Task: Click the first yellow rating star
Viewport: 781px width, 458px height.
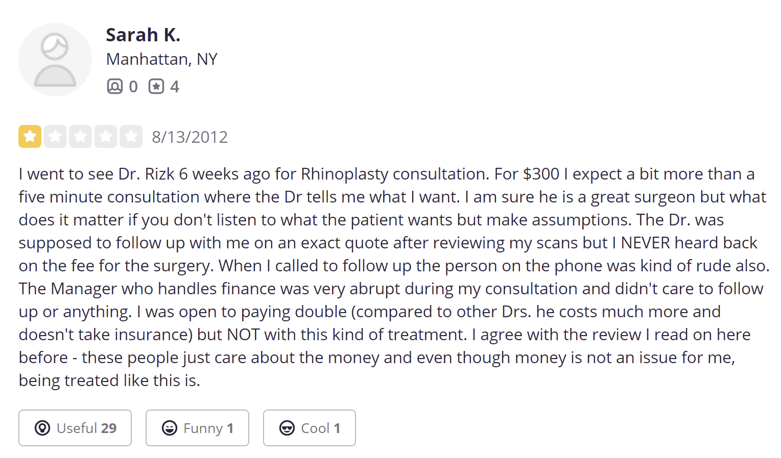Action: pos(30,136)
